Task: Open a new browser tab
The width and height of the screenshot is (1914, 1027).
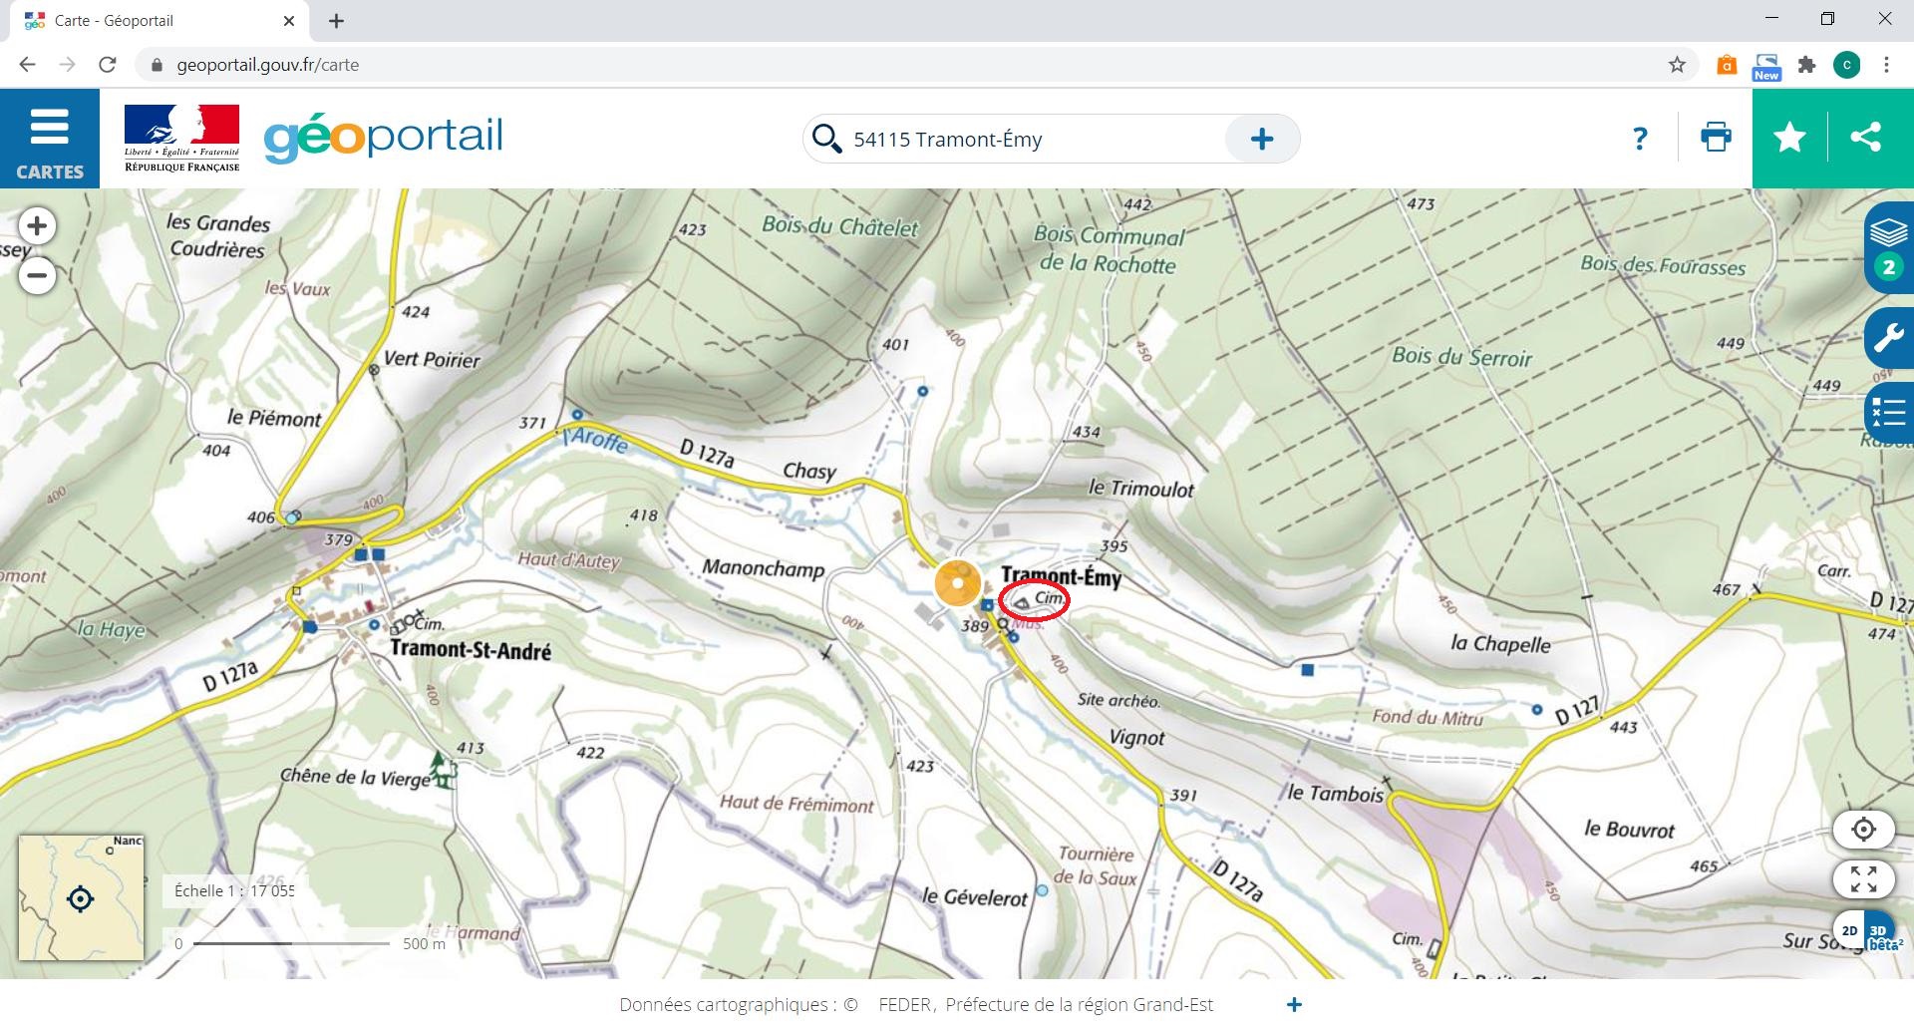Action: [x=336, y=20]
